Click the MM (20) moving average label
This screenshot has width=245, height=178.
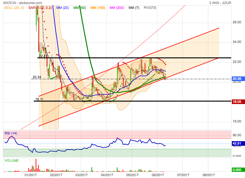[x=62, y=8]
